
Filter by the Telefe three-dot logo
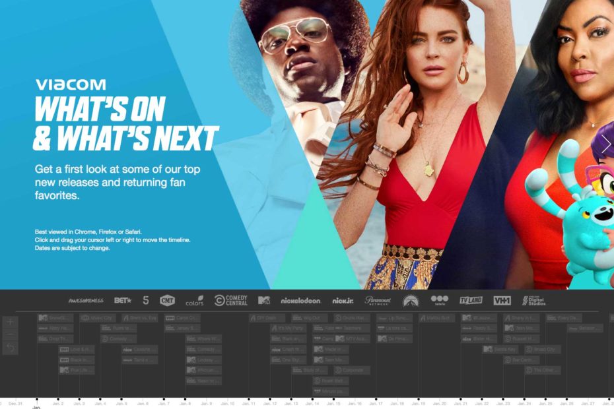[x=439, y=300]
